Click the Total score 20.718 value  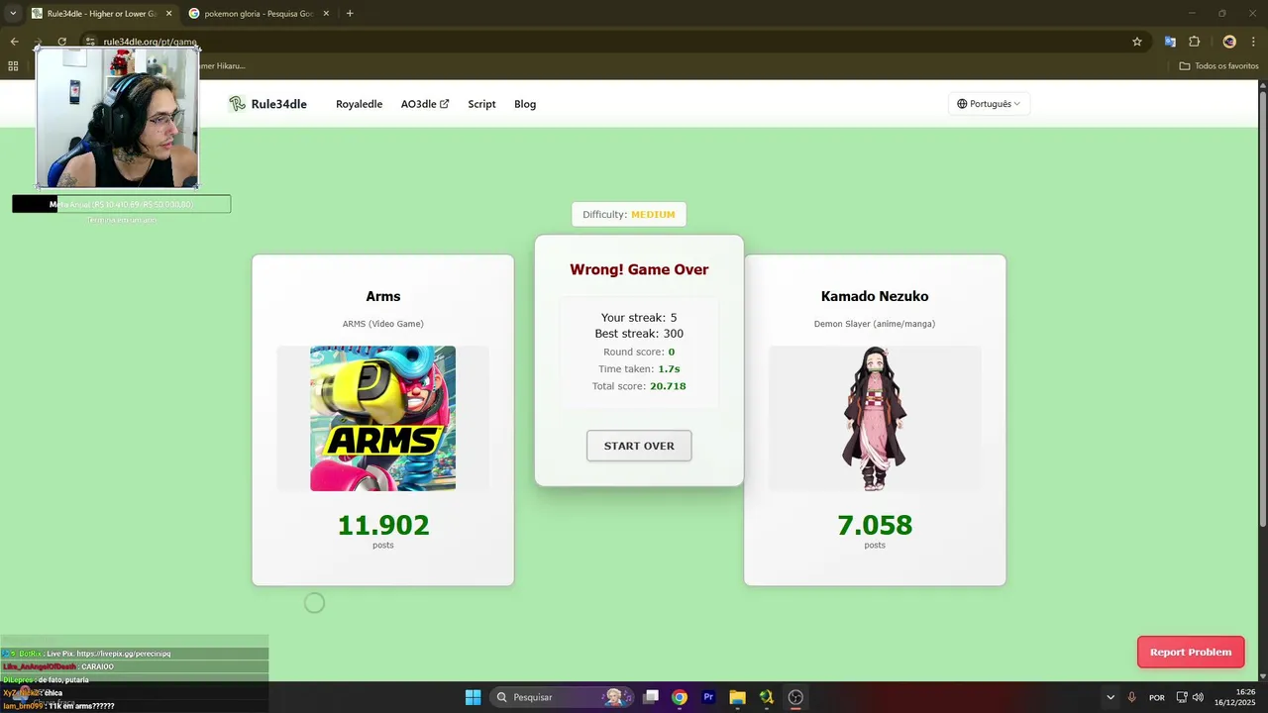click(x=668, y=386)
